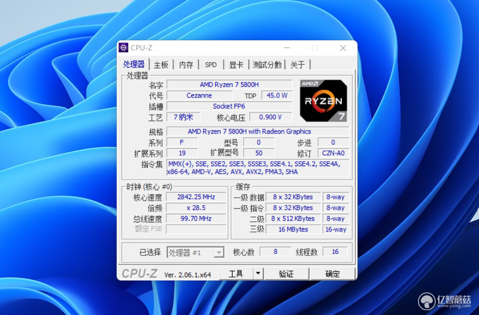This screenshot has width=479, height=315.
Task: Close the CPU-Z window
Action: click(343, 48)
